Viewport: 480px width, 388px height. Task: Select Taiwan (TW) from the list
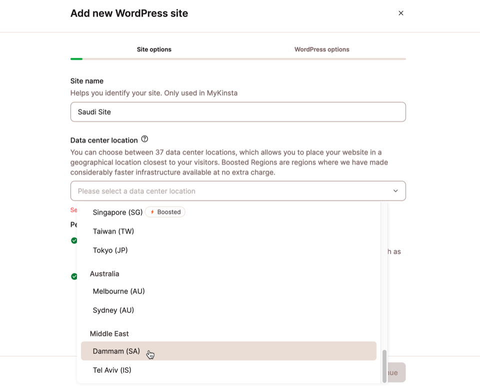112,231
